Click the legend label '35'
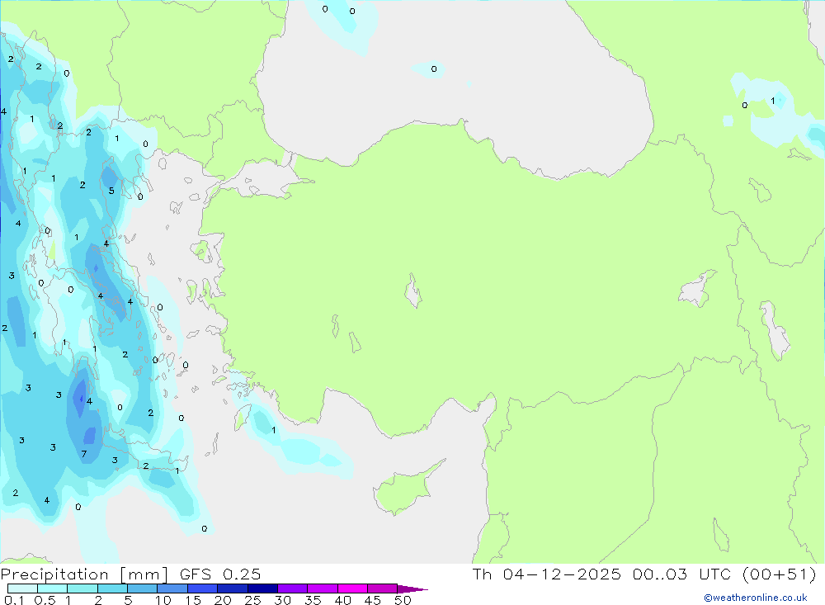 point(313,600)
